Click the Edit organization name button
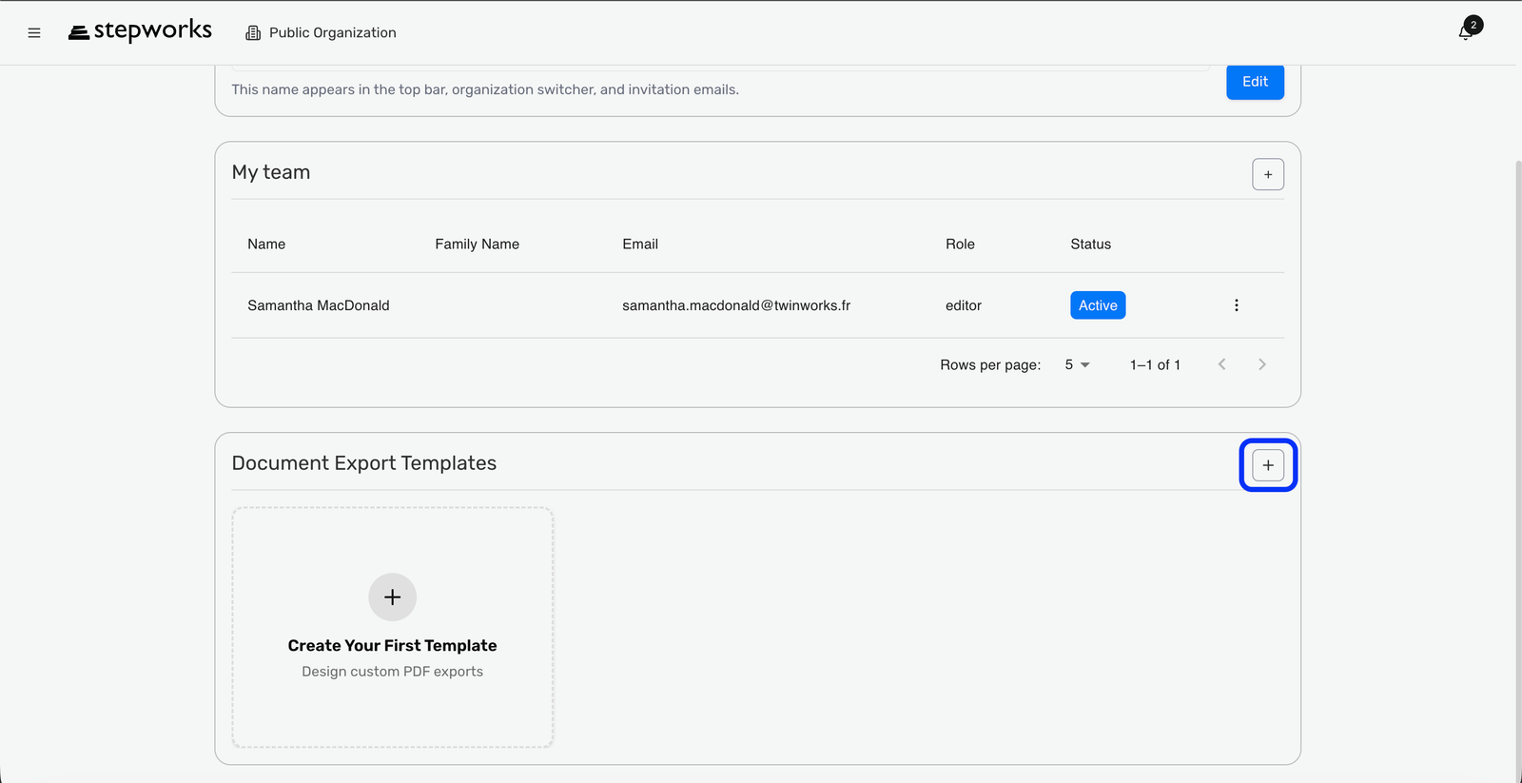 point(1255,82)
